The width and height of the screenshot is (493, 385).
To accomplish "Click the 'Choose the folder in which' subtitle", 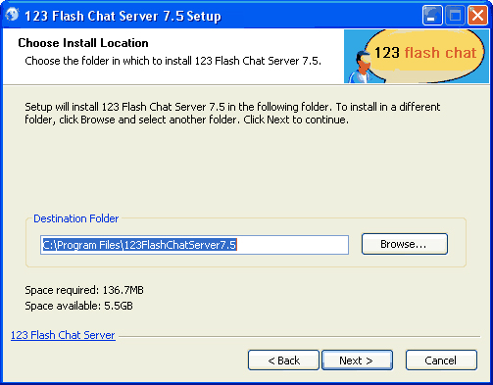I will [x=173, y=61].
